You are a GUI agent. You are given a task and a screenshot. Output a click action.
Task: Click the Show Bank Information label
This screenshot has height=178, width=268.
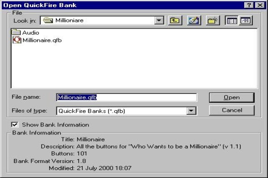[x=55, y=125]
